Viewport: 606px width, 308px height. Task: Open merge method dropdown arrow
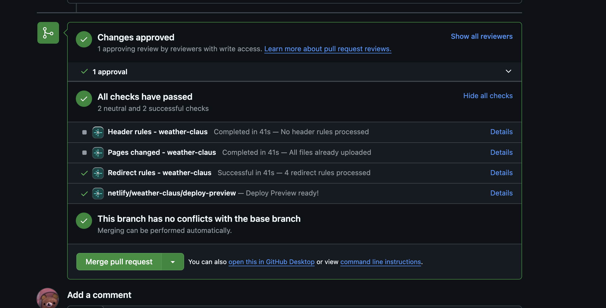173,262
